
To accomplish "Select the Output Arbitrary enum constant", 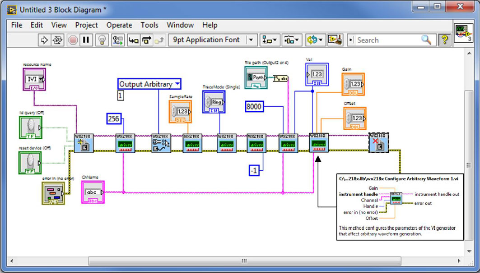I will (149, 84).
